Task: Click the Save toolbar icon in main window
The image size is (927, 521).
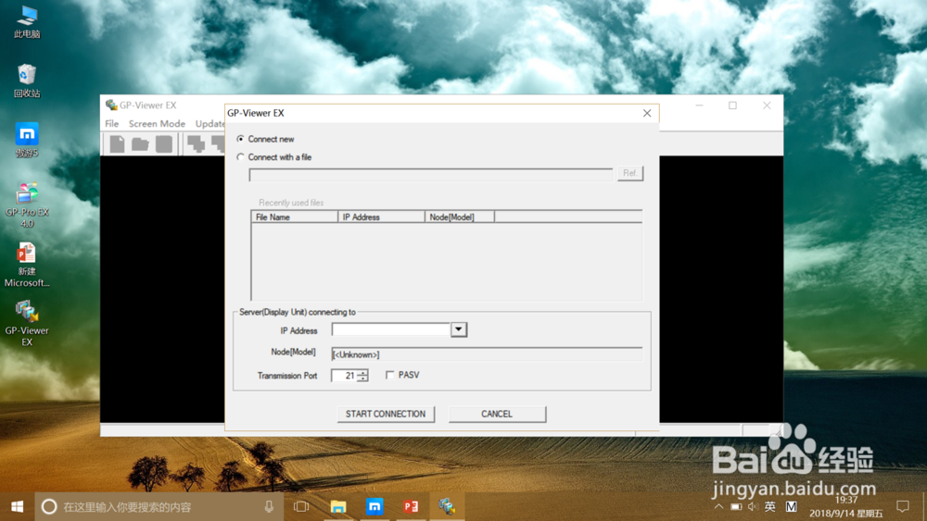Action: (x=164, y=144)
